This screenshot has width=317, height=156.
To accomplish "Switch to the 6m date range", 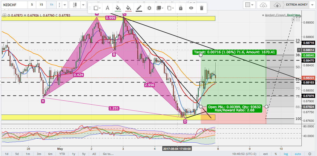I will (x=50, y=154).
